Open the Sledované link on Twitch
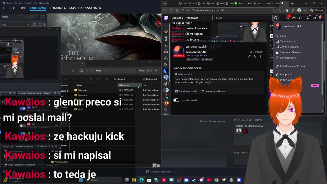 [177, 18]
